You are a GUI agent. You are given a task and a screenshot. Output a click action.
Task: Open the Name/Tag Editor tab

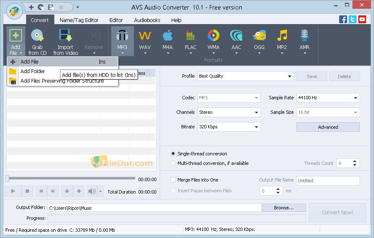79,20
